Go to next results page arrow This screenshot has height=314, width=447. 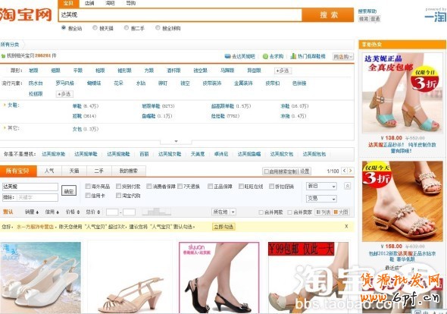(x=351, y=171)
